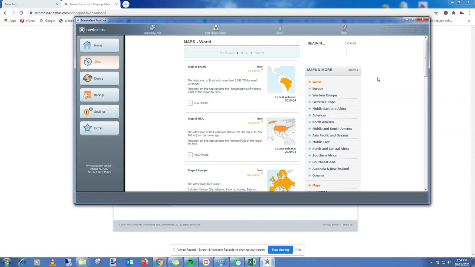Select Middle and South America category
This screenshot has width=475, height=267.
tap(332, 129)
